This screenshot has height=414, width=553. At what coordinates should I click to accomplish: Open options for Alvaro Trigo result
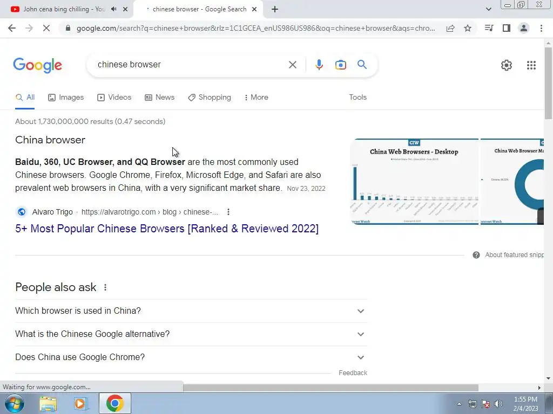[228, 212]
